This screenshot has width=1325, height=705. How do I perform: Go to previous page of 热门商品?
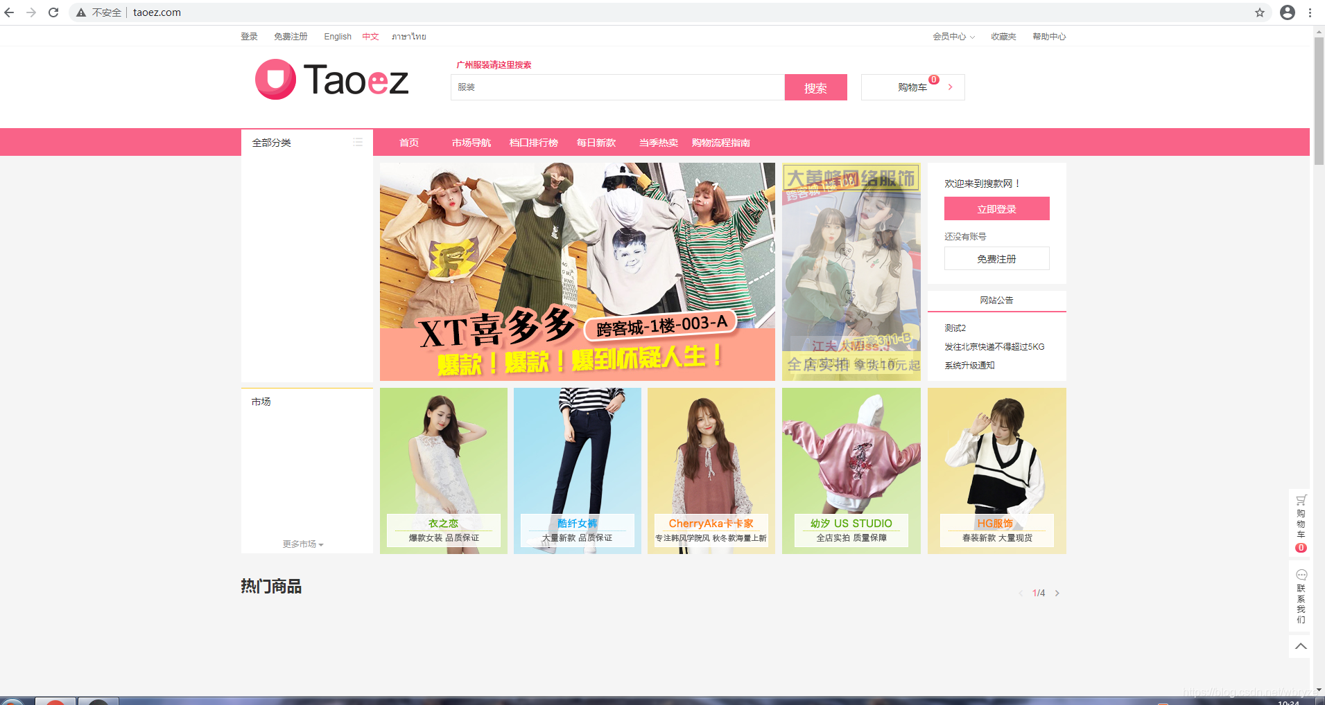point(1021,593)
